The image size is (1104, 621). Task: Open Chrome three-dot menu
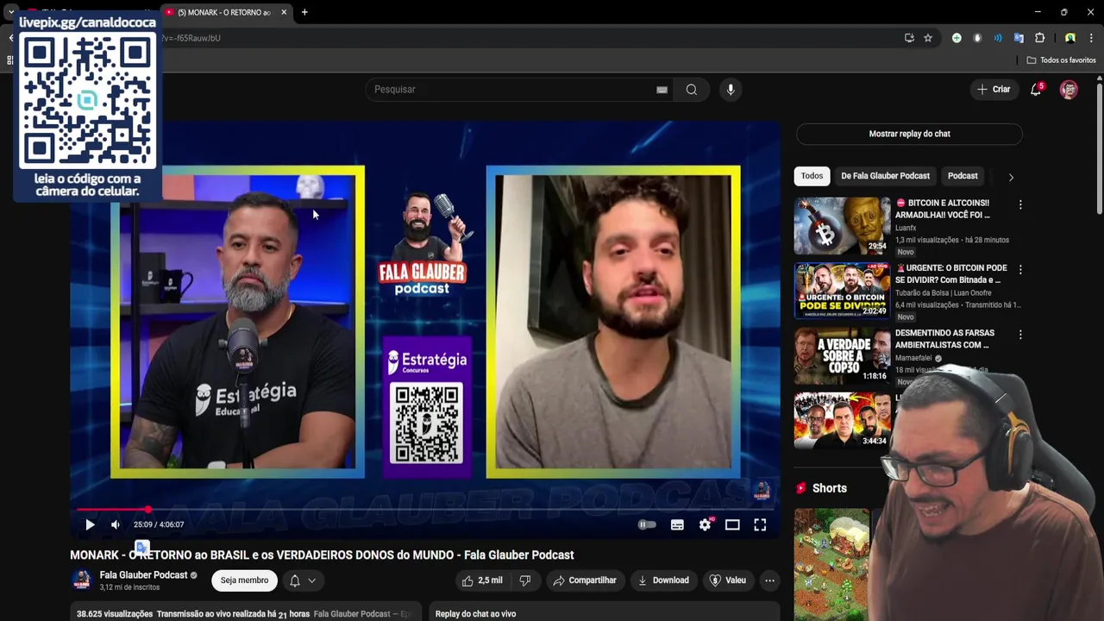1091,38
